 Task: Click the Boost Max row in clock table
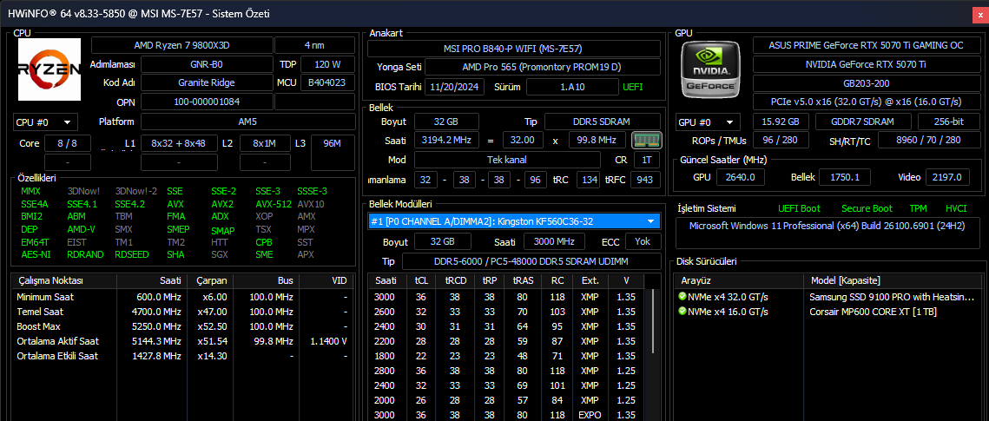click(182, 326)
